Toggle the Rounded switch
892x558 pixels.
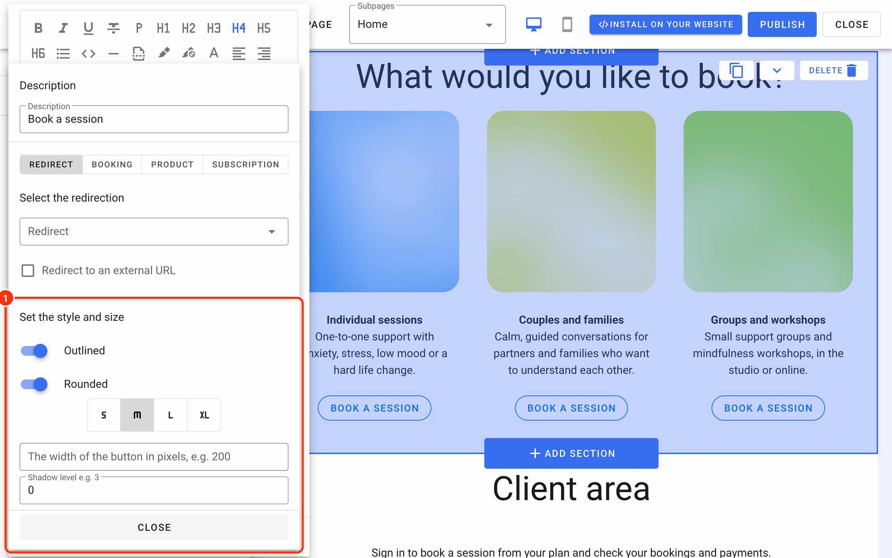34,384
